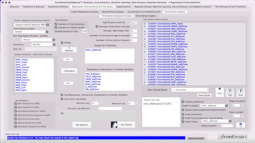255x143 pixels.
Task: Open Econometrics and Marketing Mix tab
Action: tap(144, 12)
